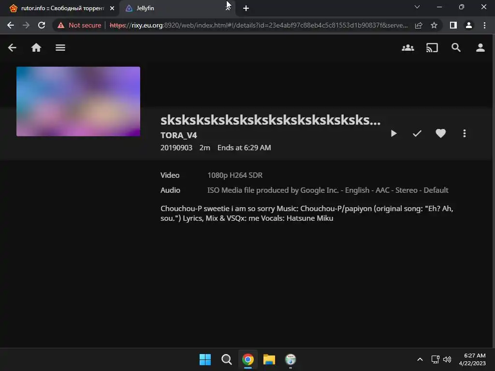Click the audio stream info text
Viewport: 495px width, 371px height.
coord(328,190)
